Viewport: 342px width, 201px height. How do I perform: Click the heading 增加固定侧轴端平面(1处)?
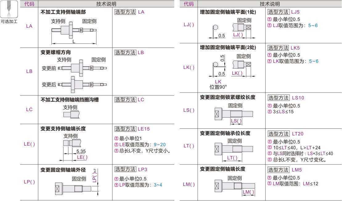point(228,12)
